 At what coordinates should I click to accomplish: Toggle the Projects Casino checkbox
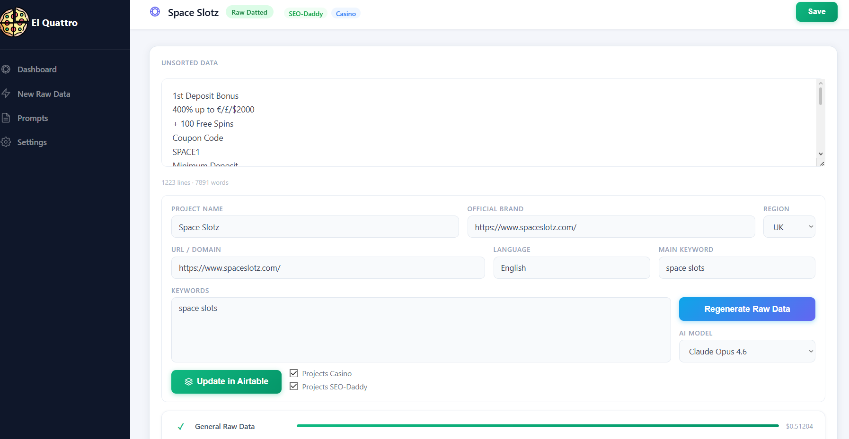(x=294, y=373)
